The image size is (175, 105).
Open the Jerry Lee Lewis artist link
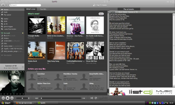pyautogui.click(x=91, y=63)
